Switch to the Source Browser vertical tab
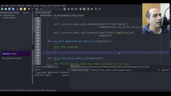This screenshot has width=171, height=96. point(33,25)
